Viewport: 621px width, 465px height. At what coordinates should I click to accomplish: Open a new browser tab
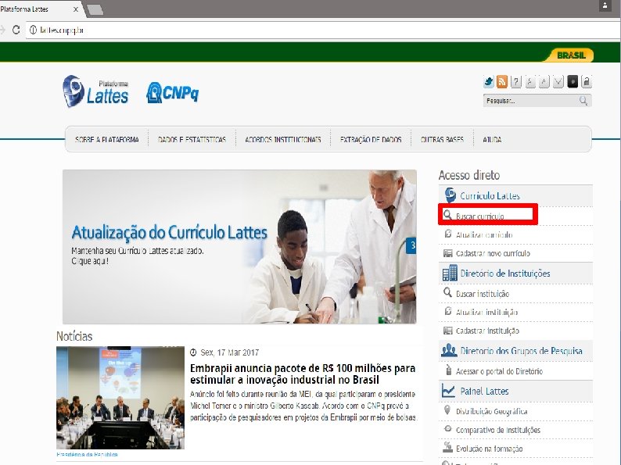95,9
